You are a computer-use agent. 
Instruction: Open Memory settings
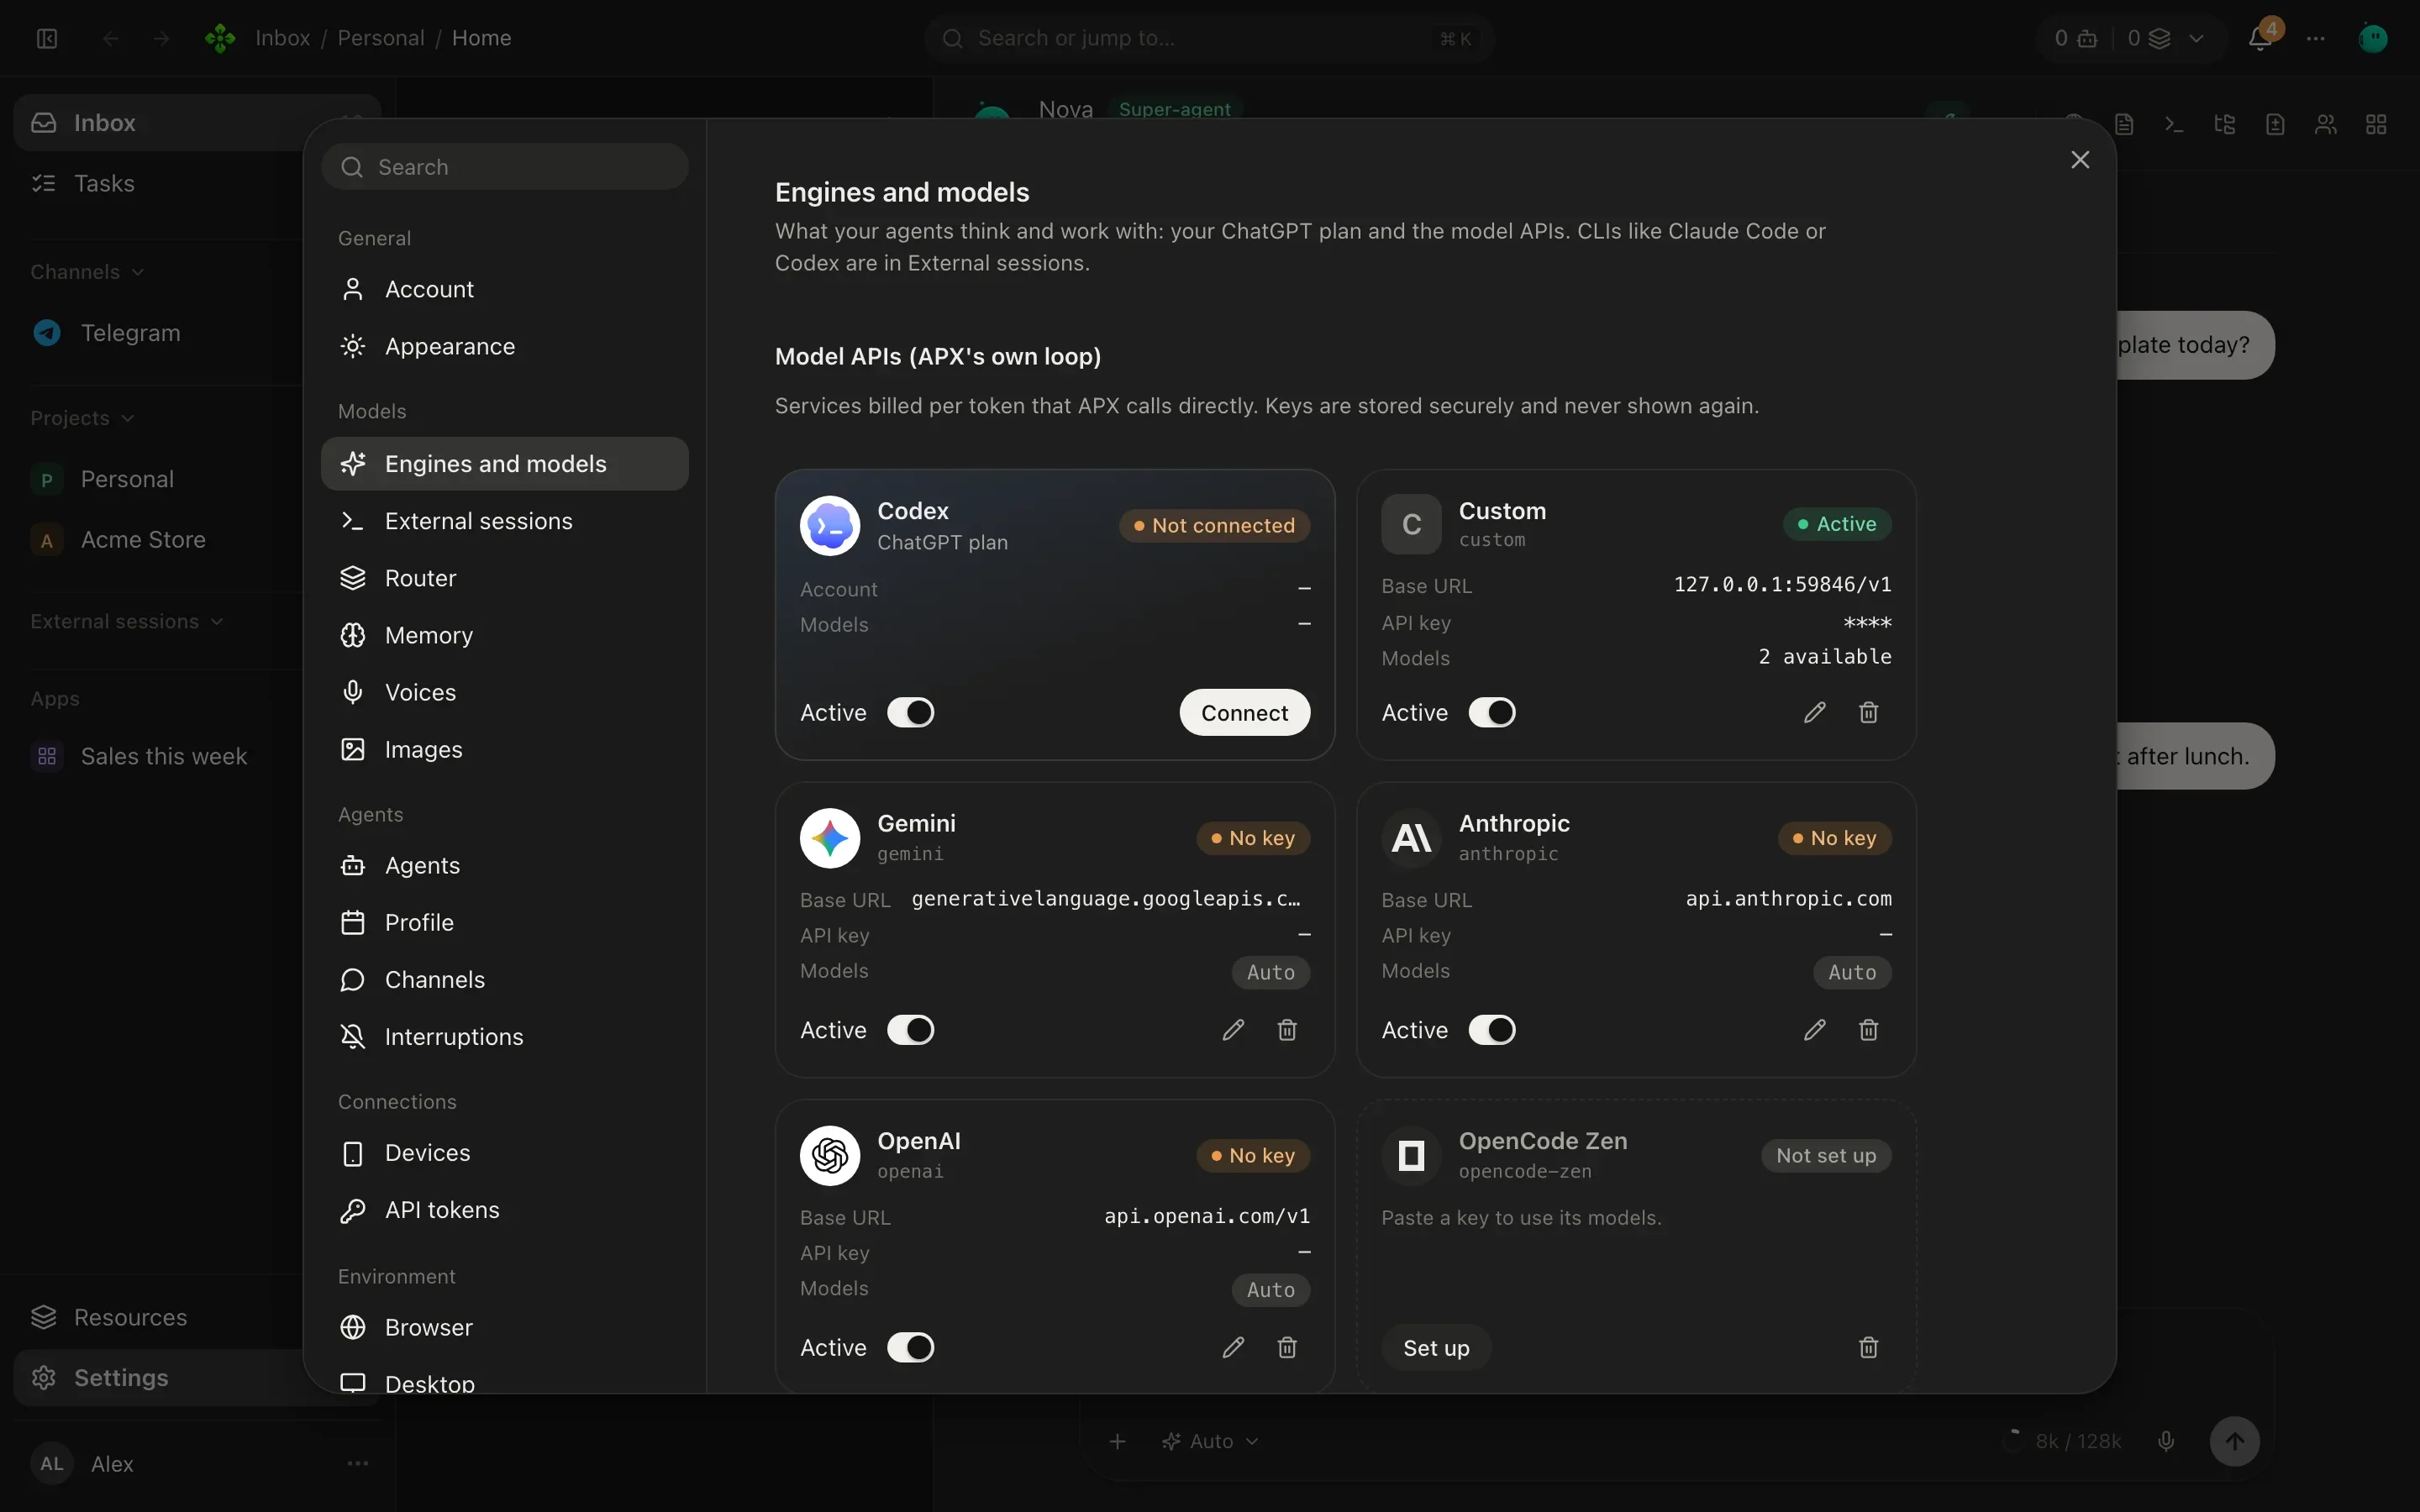(504, 635)
